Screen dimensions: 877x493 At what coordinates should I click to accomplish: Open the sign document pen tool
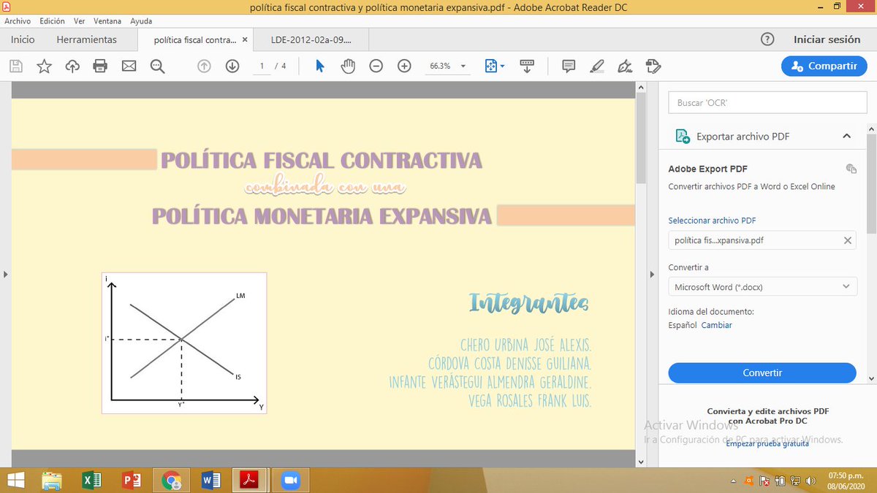pos(625,66)
